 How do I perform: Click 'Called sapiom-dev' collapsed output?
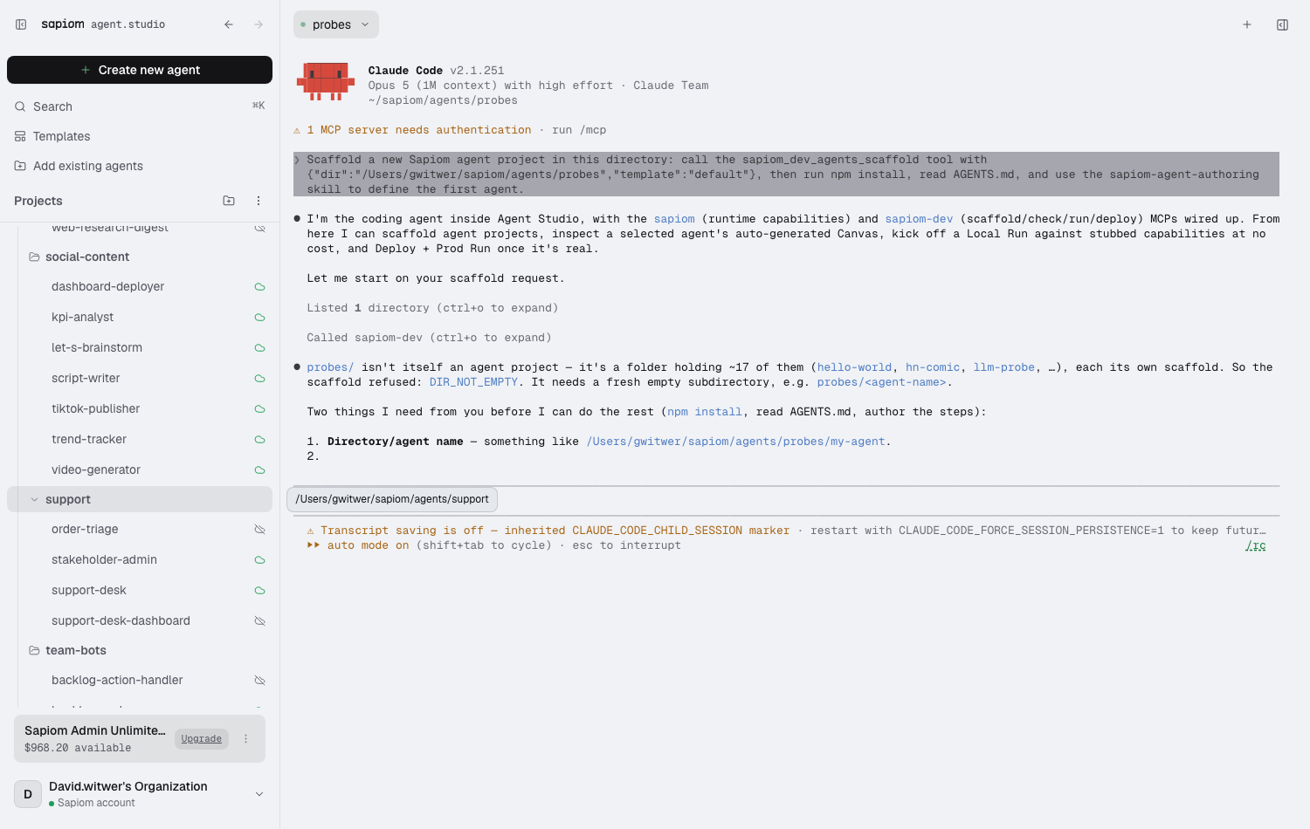[x=429, y=338]
